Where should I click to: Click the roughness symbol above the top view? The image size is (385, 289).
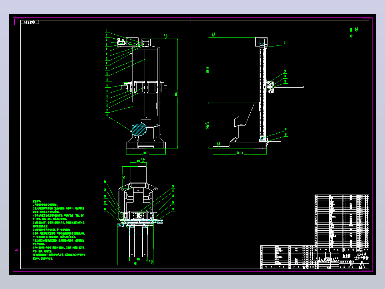pyautogui.click(x=143, y=160)
